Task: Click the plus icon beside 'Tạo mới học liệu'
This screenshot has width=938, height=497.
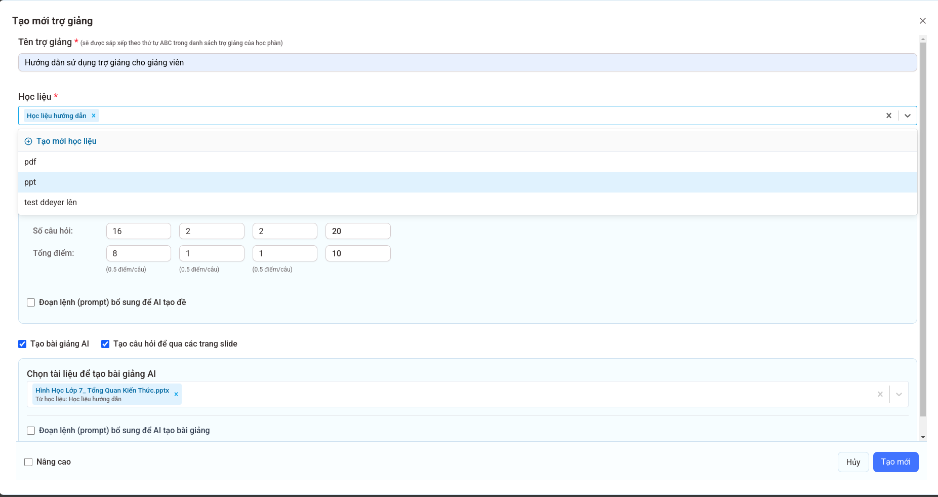Action: 28,141
